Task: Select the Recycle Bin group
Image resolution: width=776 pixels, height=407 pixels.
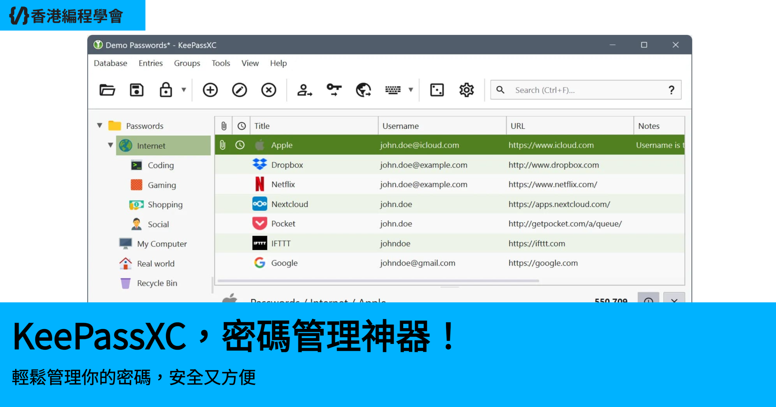Action: click(x=157, y=283)
